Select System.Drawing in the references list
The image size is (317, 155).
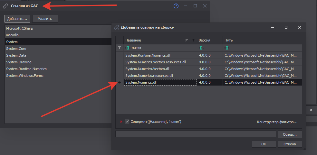pyautogui.click(x=19, y=62)
